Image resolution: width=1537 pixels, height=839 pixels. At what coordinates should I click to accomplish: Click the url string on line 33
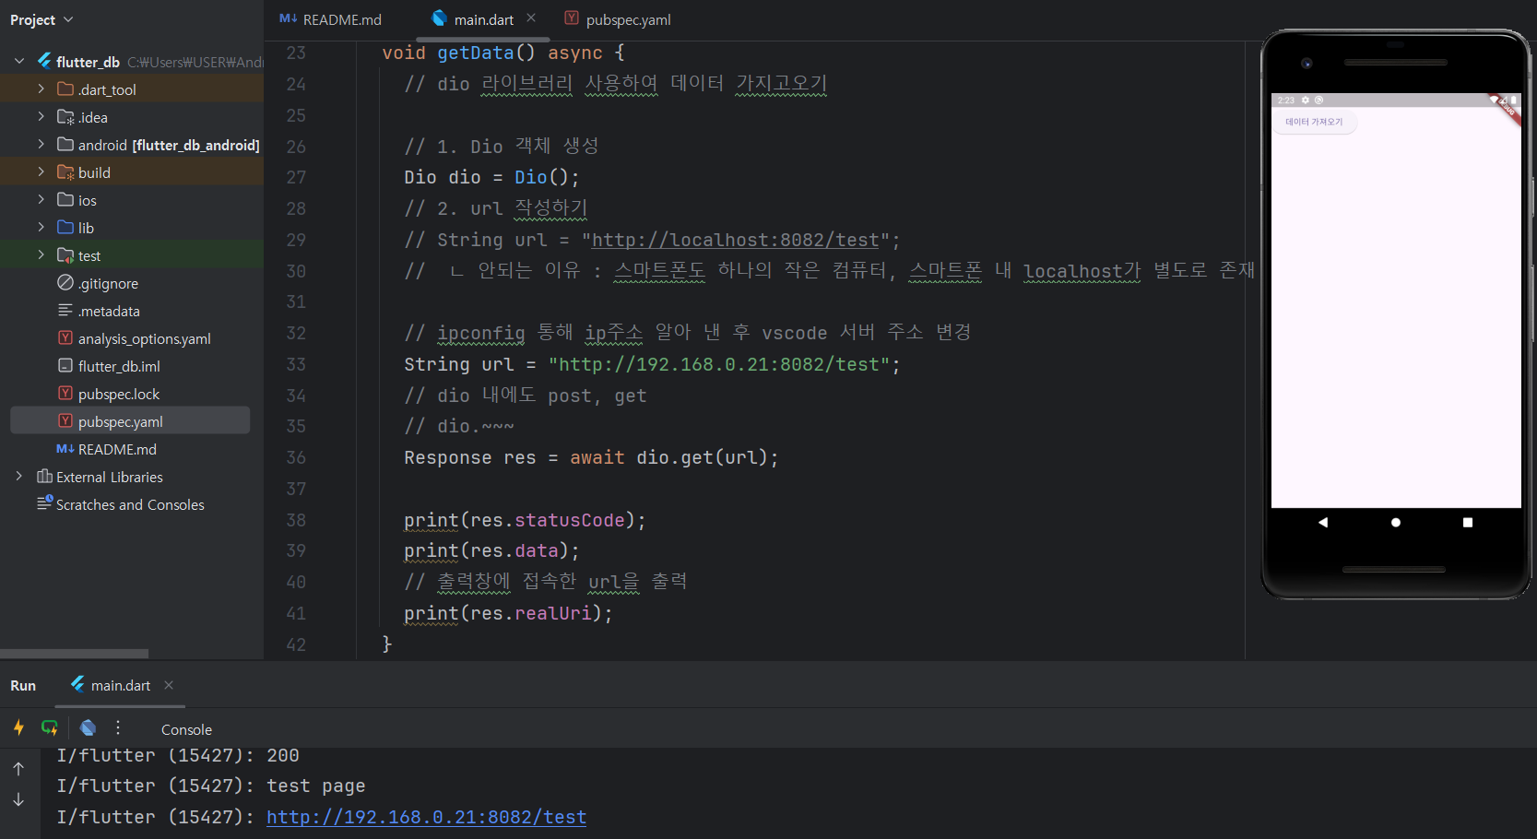coord(719,364)
